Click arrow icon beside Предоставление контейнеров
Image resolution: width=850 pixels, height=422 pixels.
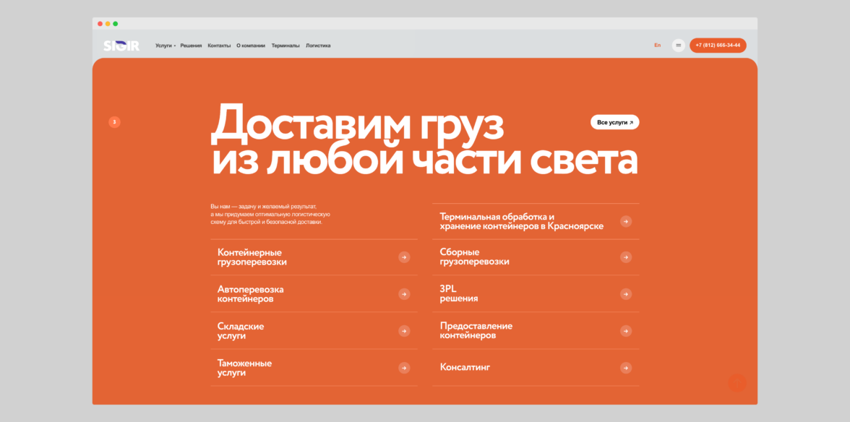(x=626, y=331)
